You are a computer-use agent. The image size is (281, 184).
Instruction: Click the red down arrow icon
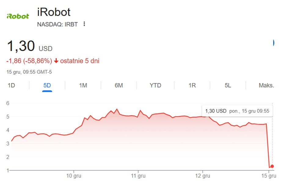pyautogui.click(x=56, y=61)
